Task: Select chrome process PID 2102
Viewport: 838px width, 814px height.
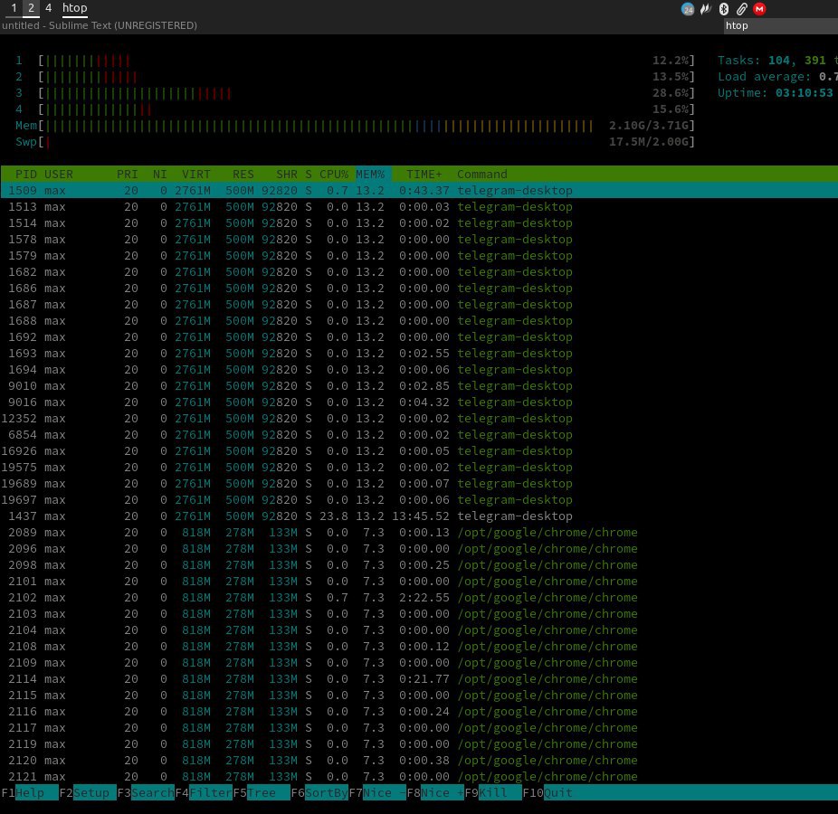Action: [x=419, y=598]
